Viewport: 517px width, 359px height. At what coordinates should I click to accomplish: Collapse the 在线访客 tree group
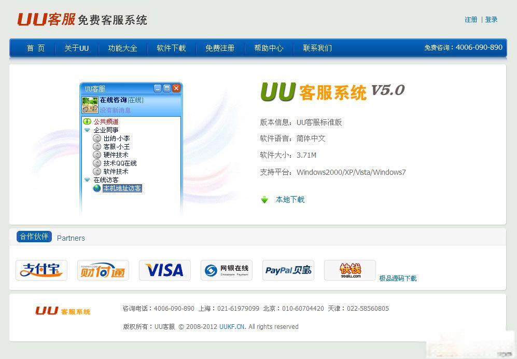pos(87,180)
